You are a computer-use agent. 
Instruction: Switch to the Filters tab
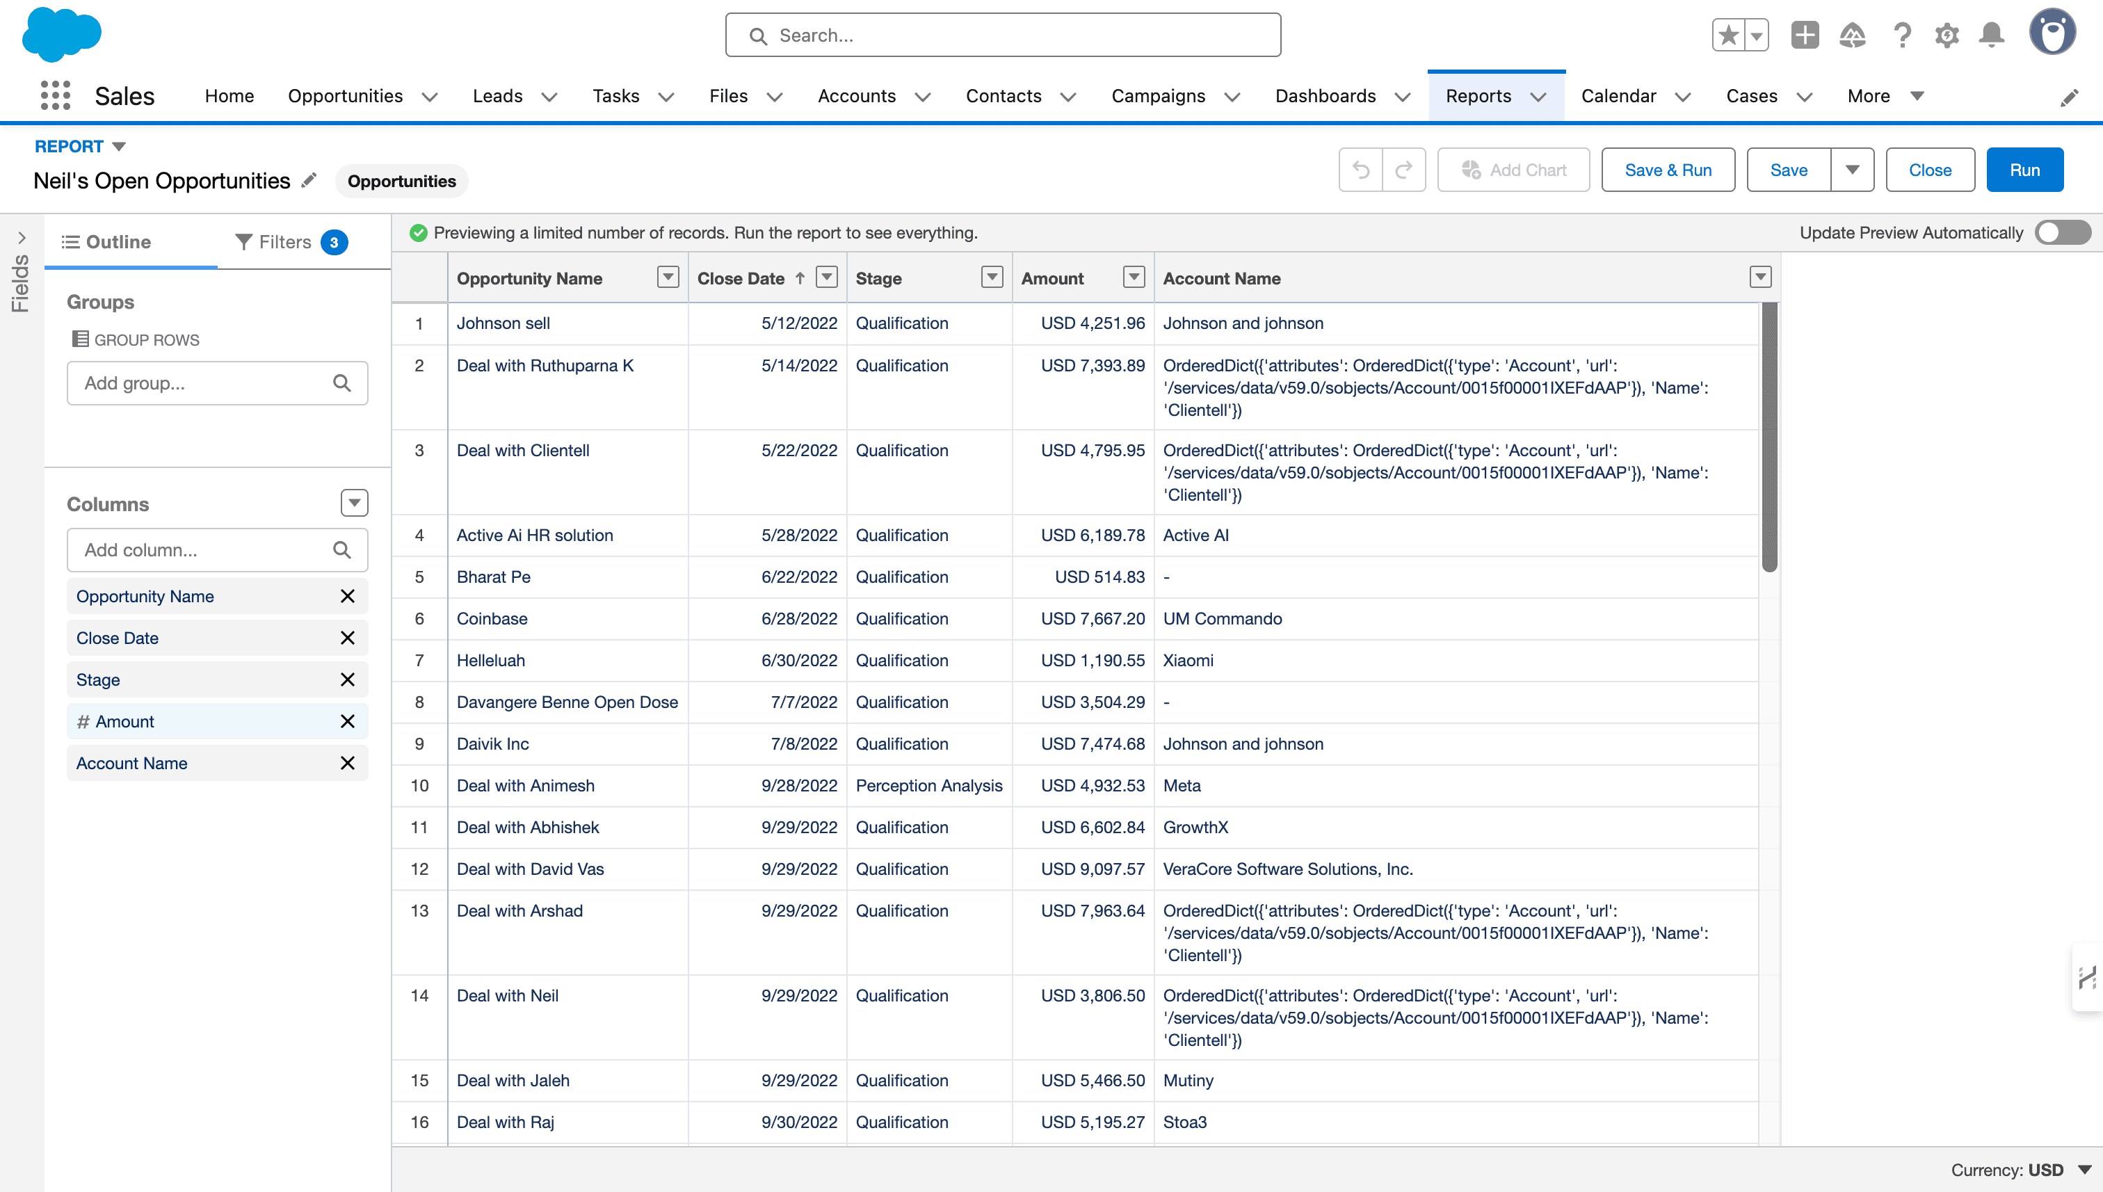(x=291, y=241)
